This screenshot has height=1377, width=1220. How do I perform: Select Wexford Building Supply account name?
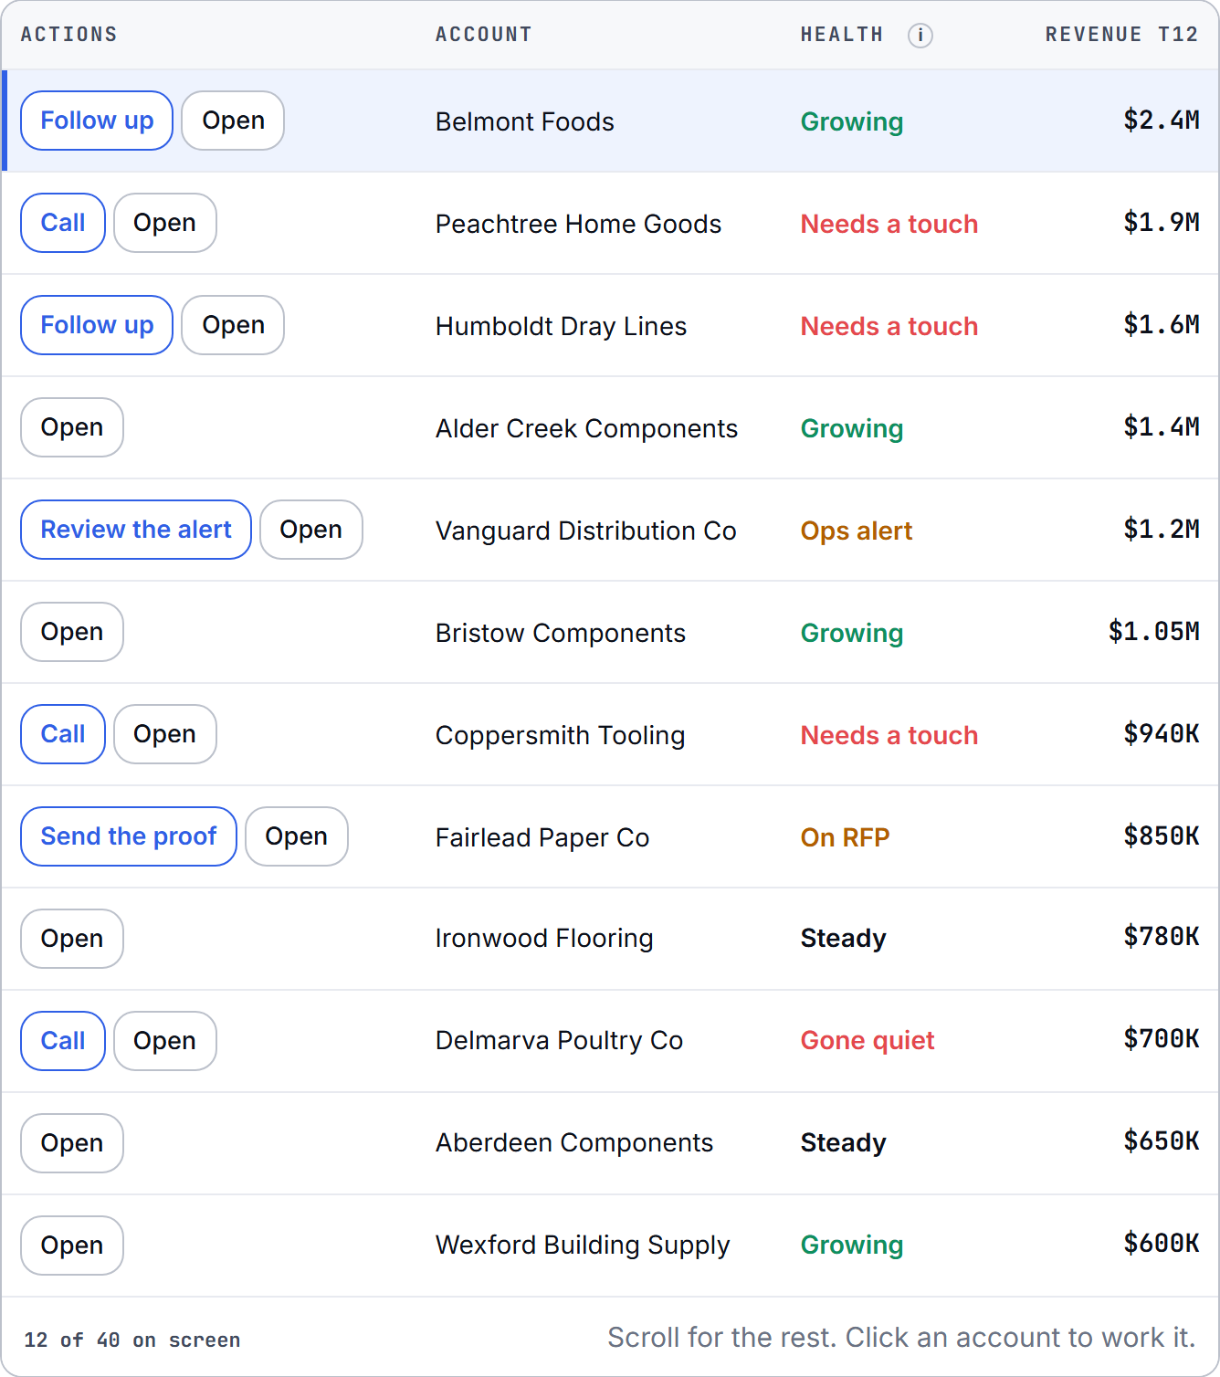583,1246
